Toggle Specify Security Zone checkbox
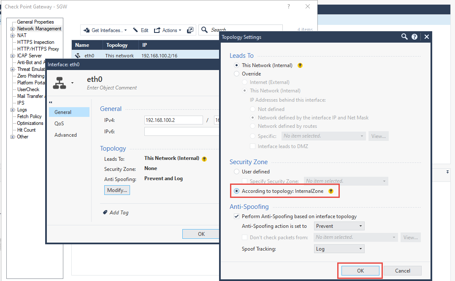Image resolution: width=455 pixels, height=281 pixels. tap(245, 181)
